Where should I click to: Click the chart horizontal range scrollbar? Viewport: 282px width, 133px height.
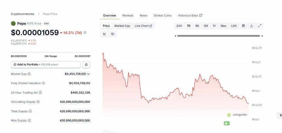(x=218, y=36)
